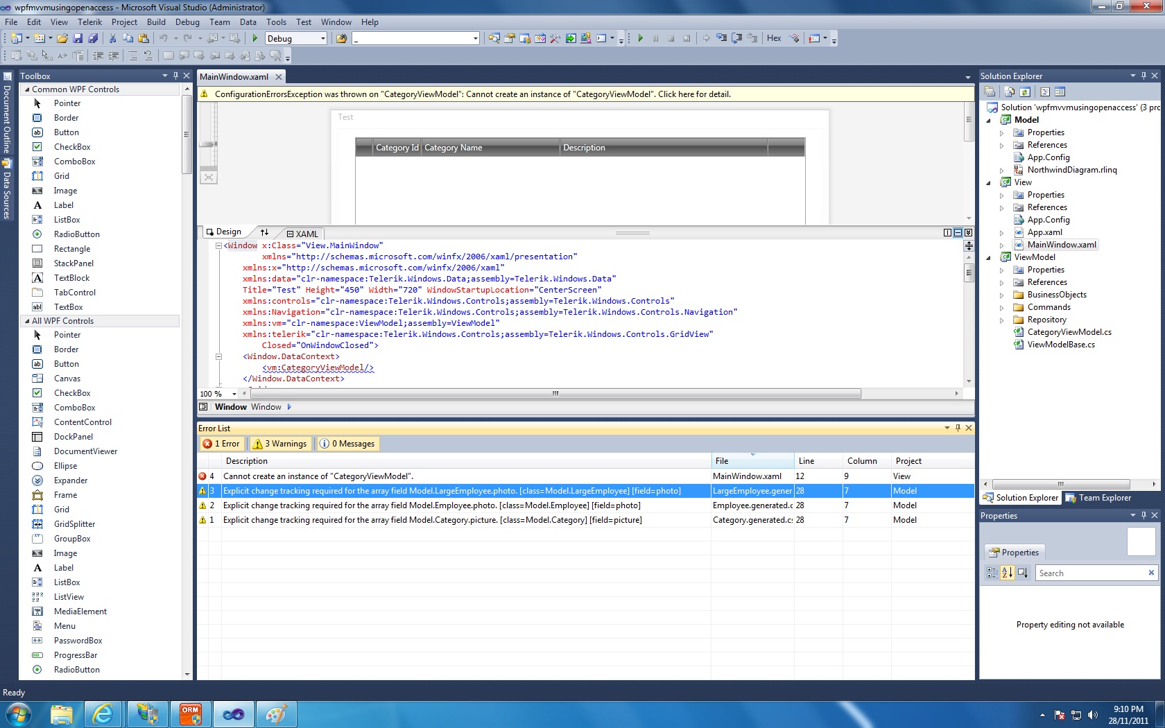Open the Build menu
The height and width of the screenshot is (728, 1165).
tap(156, 22)
